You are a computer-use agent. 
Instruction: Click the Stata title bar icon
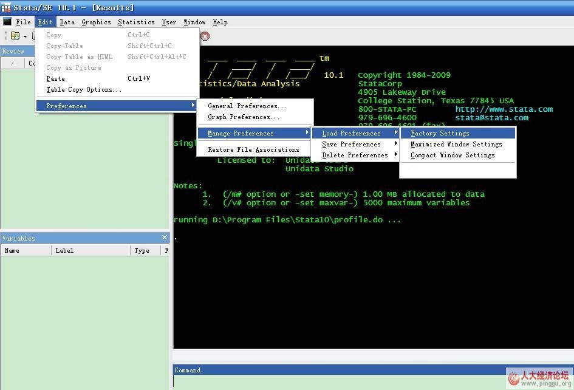coord(6,7)
